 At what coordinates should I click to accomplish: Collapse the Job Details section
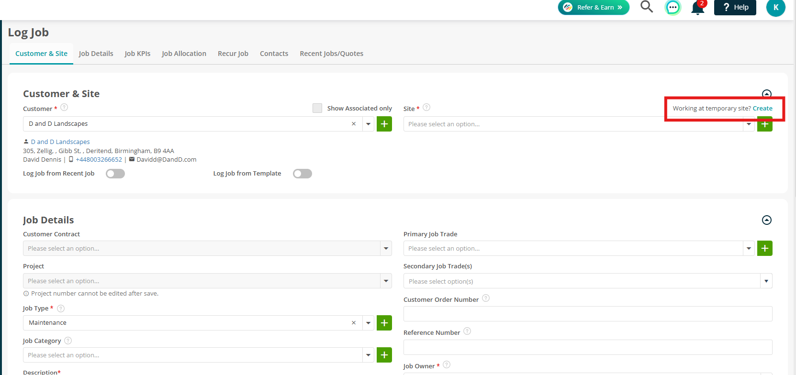pyautogui.click(x=767, y=220)
